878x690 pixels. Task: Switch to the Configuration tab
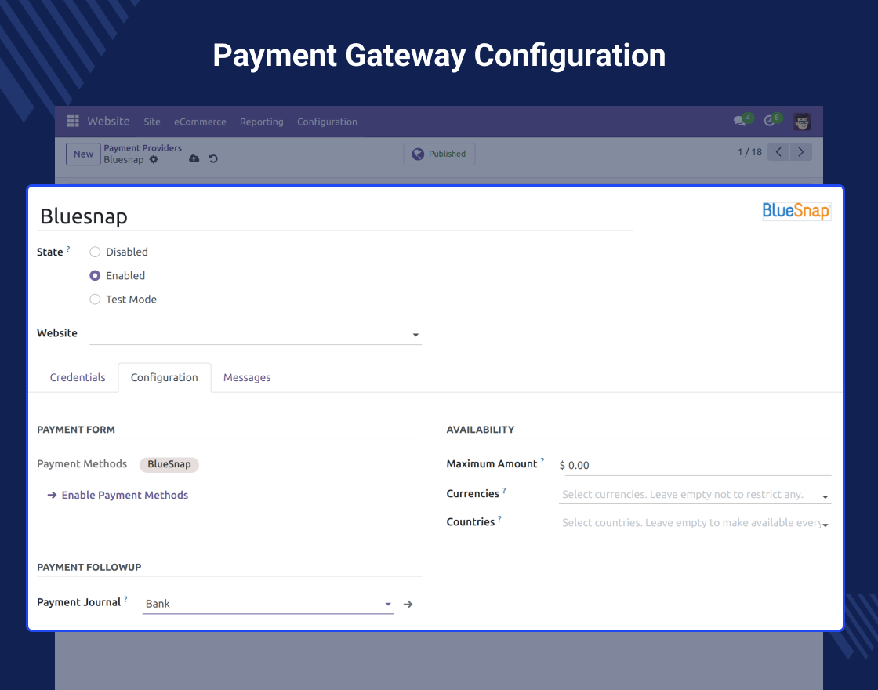click(165, 377)
